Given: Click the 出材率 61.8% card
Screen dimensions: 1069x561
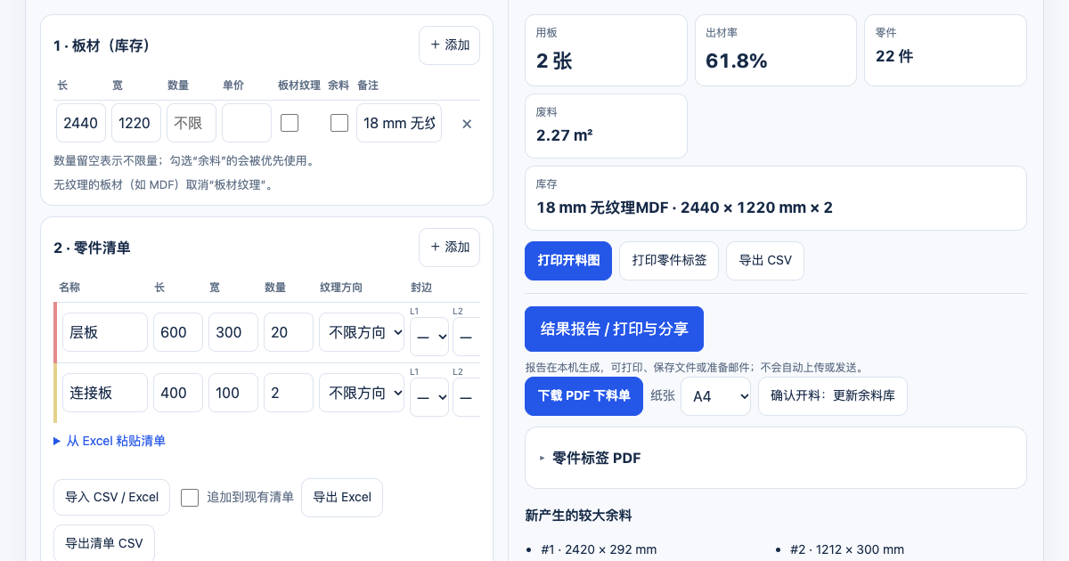Looking at the screenshot, I should coord(776,50).
